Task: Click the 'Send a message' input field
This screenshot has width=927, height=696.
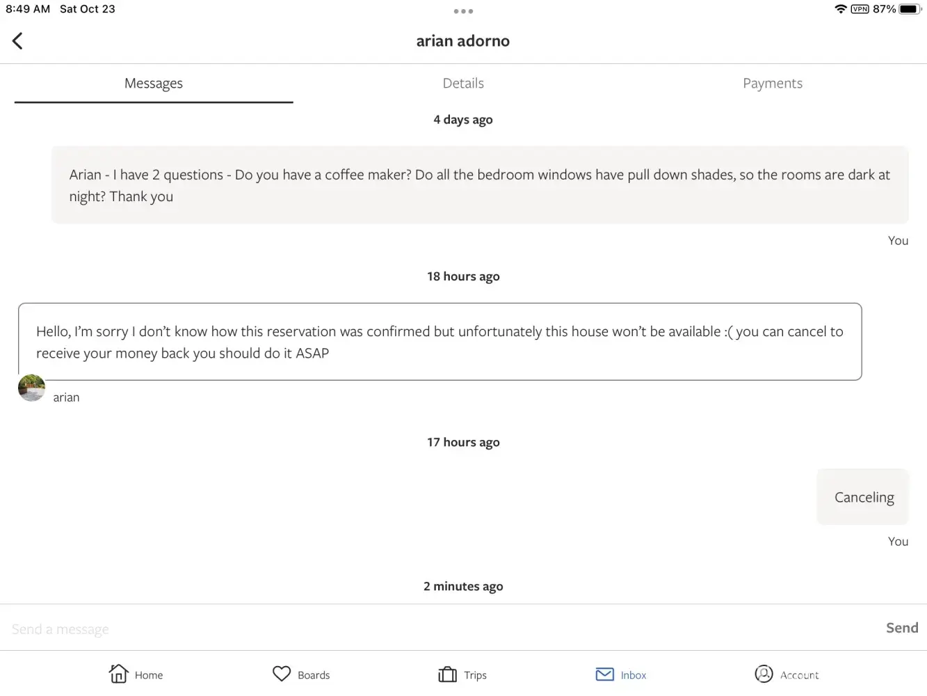Action: click(417, 628)
